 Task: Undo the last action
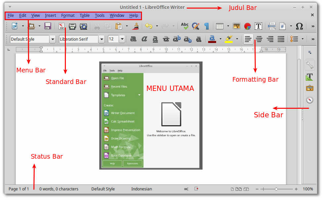(x=149, y=26)
